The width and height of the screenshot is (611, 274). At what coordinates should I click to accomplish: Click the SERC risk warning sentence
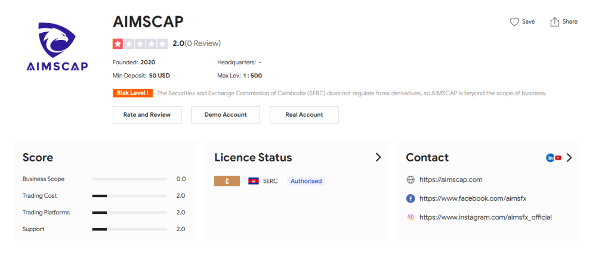tap(352, 94)
